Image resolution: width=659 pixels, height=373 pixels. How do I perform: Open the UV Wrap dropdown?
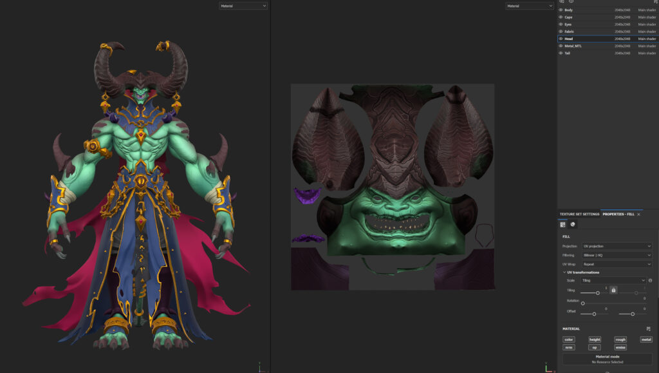tap(617, 264)
